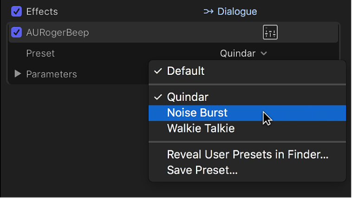Open the Preset pop-up showing Quindar
The image size is (352, 198).
pyautogui.click(x=243, y=53)
